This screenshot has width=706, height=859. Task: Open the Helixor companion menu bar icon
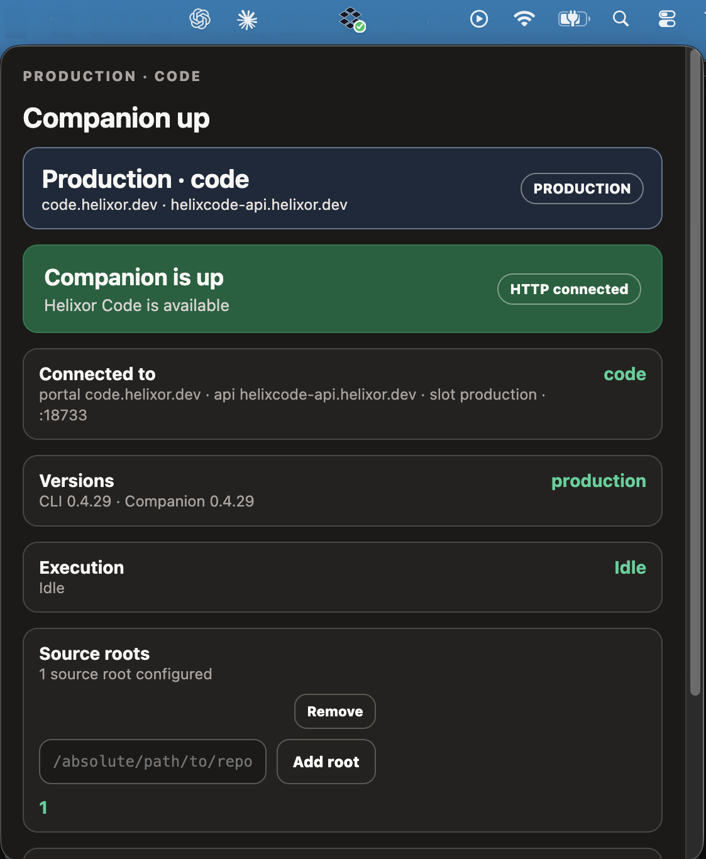click(352, 19)
